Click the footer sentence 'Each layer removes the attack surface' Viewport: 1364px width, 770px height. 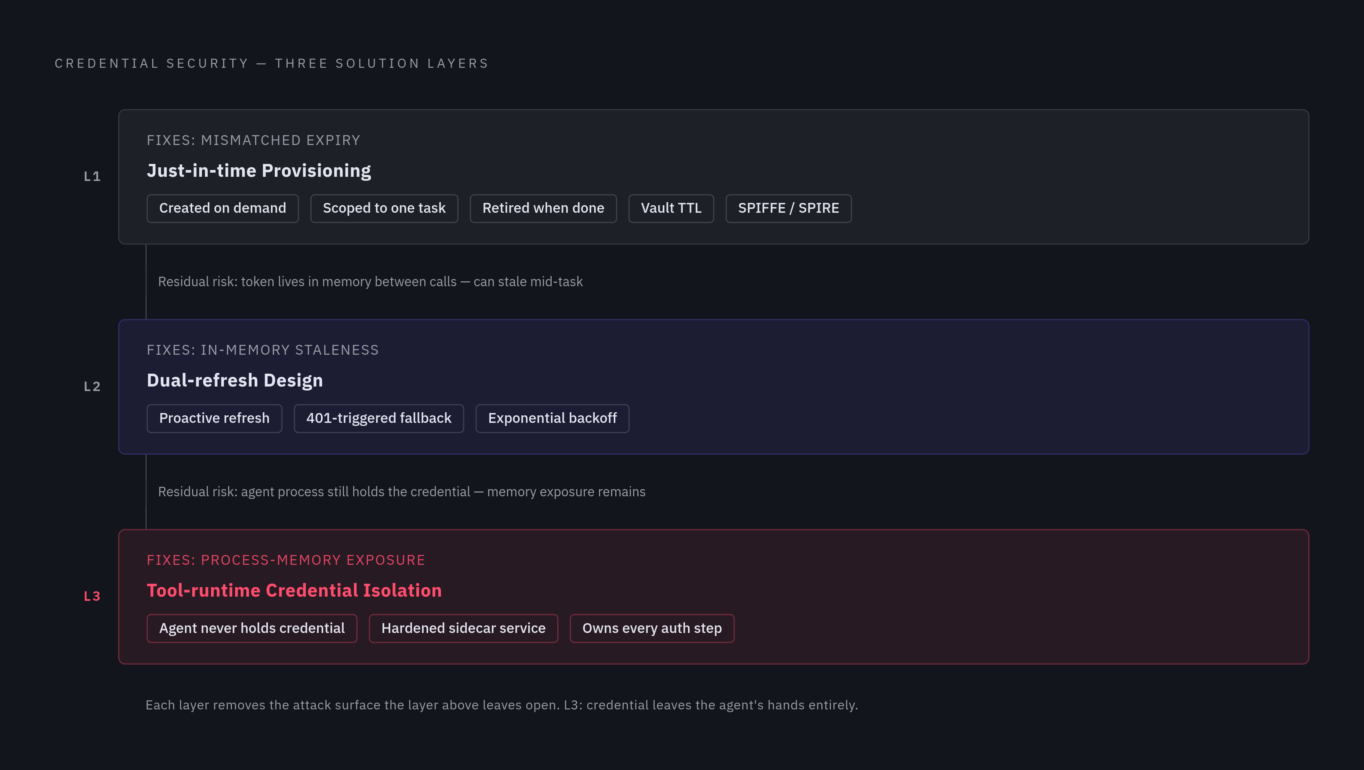(x=501, y=705)
